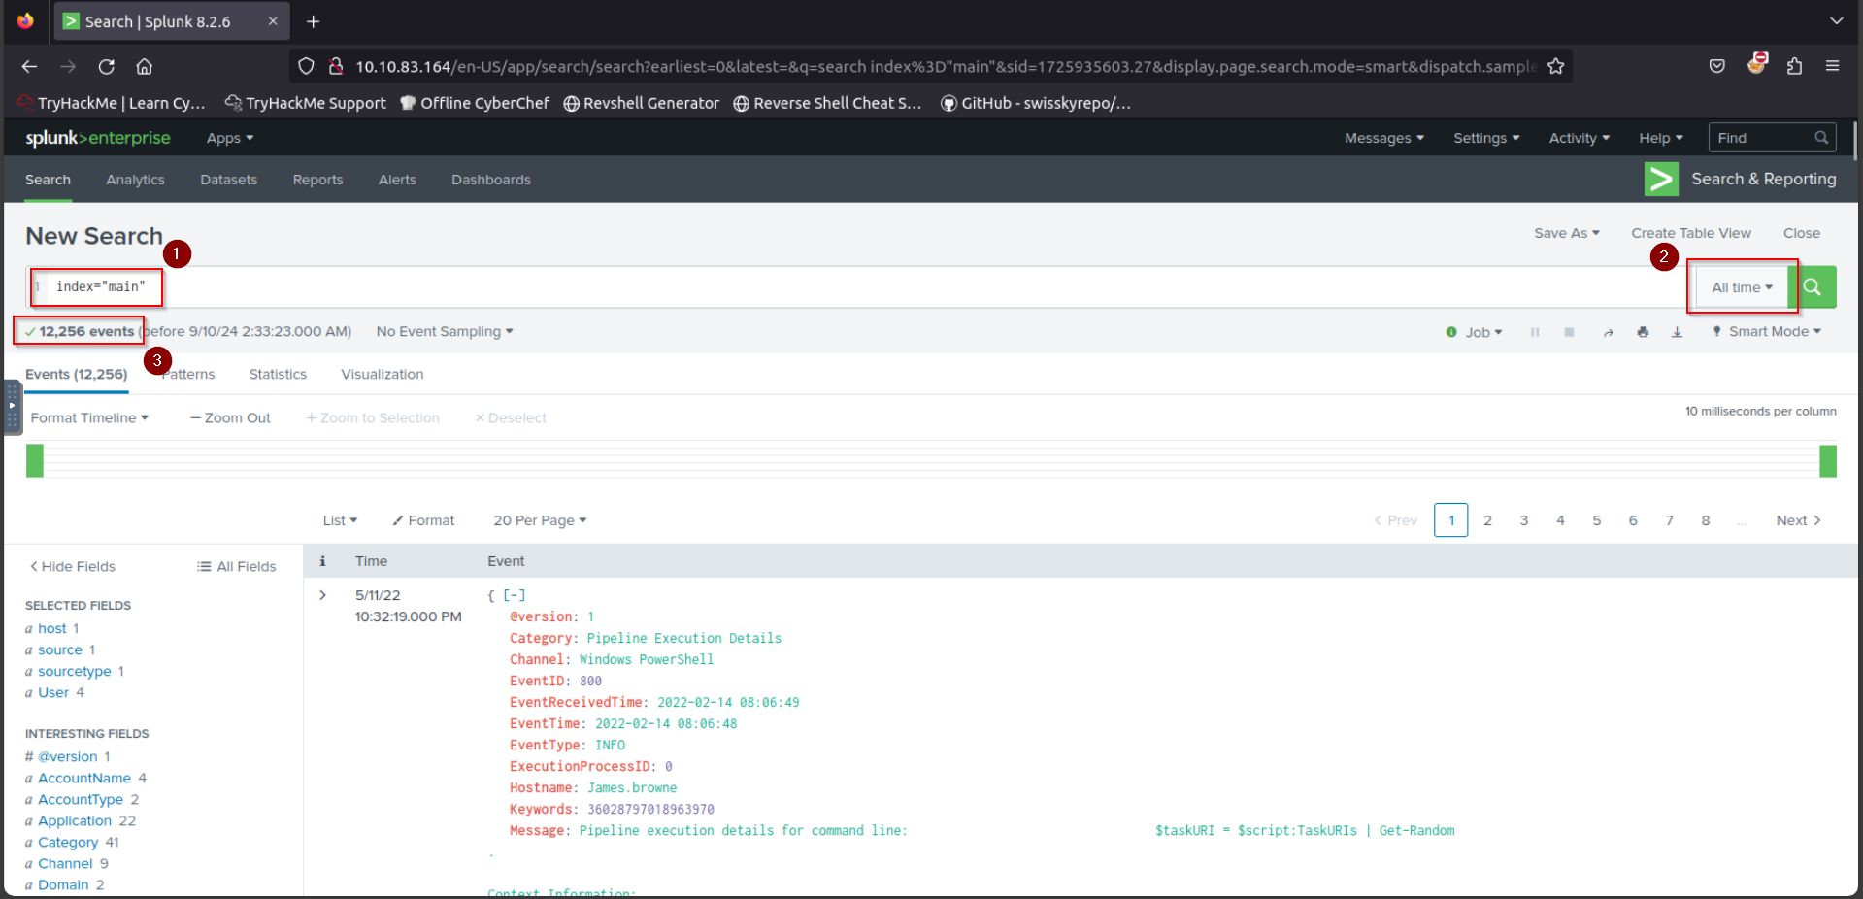Switch to Datasets nav tab

228,180
